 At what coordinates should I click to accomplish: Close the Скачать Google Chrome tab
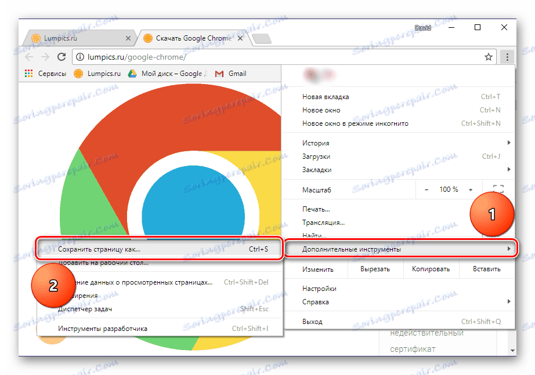click(240, 38)
